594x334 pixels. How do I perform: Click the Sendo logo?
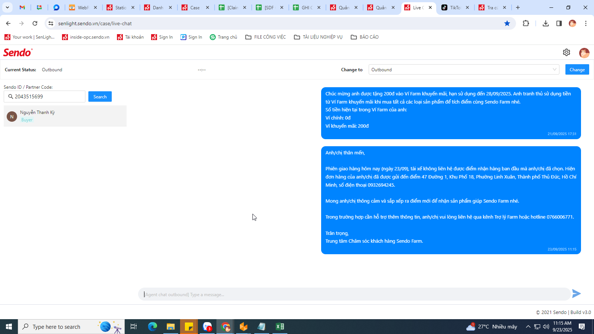[x=18, y=52]
